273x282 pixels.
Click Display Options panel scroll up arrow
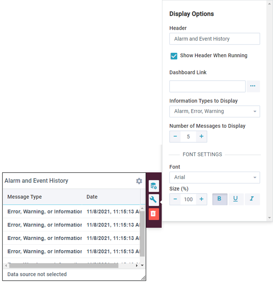coord(269,4)
